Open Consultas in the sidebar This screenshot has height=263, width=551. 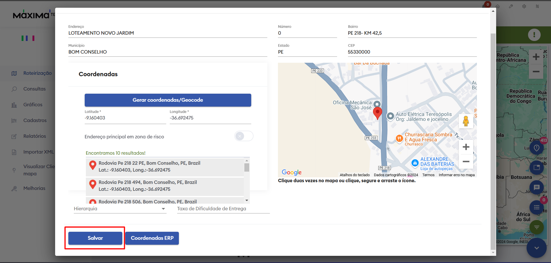click(x=34, y=89)
